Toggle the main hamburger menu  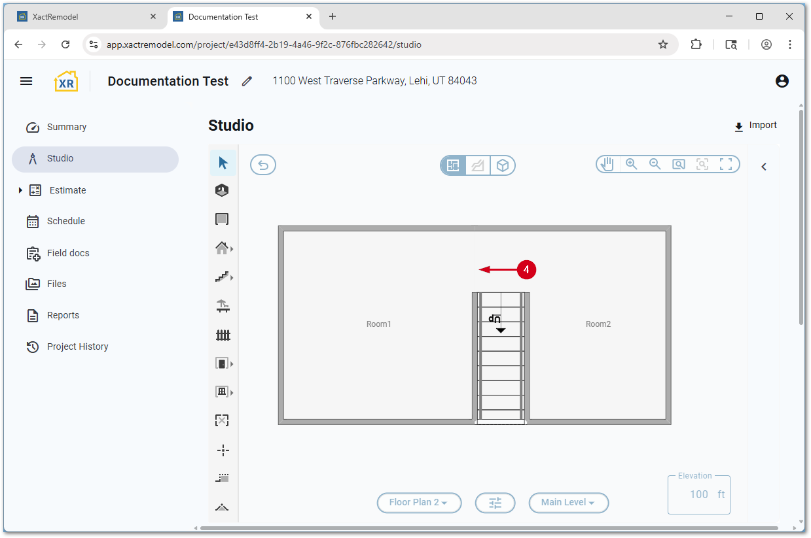pyautogui.click(x=26, y=81)
